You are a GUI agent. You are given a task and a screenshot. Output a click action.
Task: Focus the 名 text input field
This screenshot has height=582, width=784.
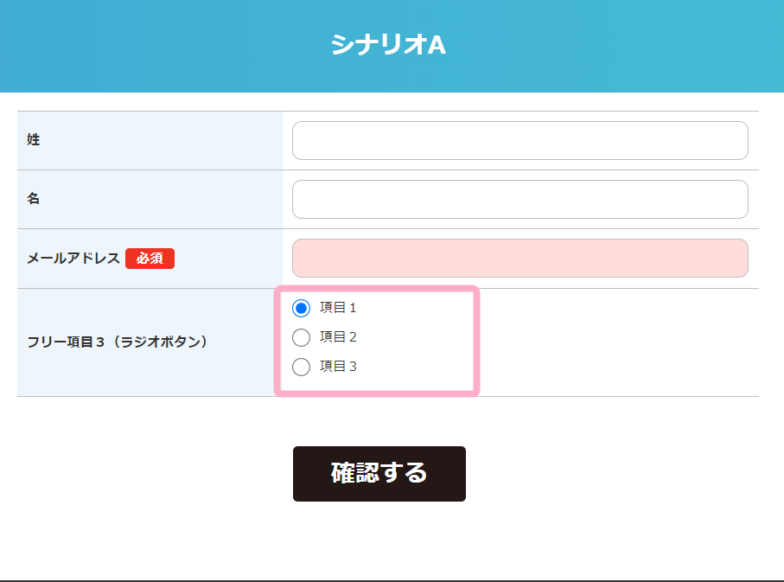(519, 200)
